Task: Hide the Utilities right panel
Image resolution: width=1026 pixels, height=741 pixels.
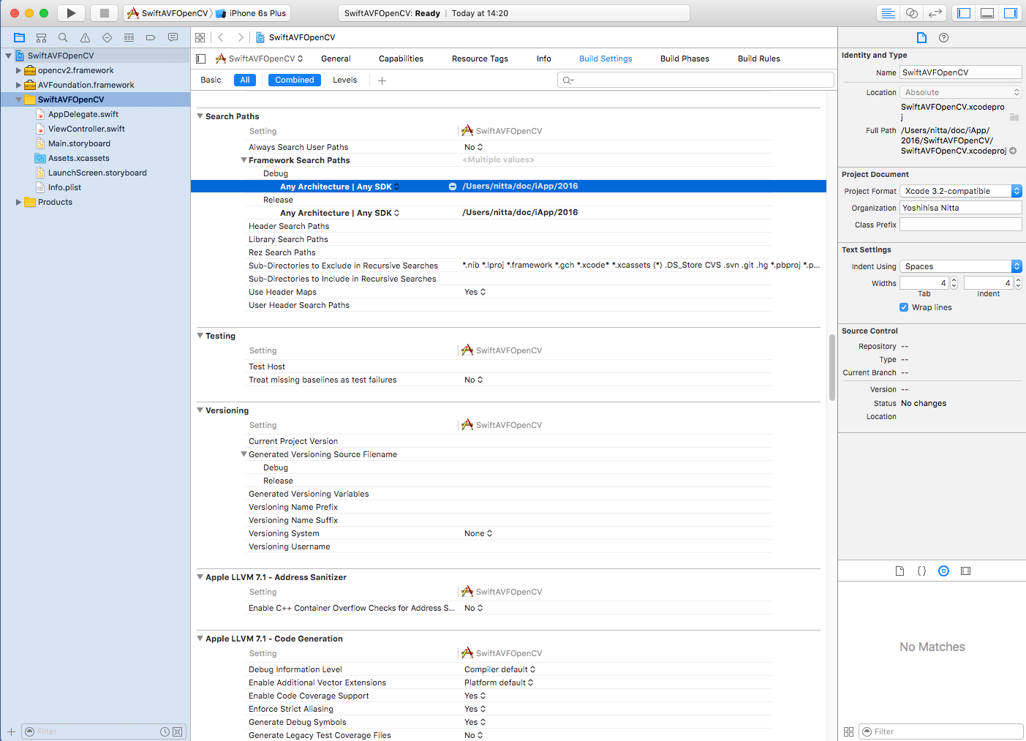Action: point(1010,13)
